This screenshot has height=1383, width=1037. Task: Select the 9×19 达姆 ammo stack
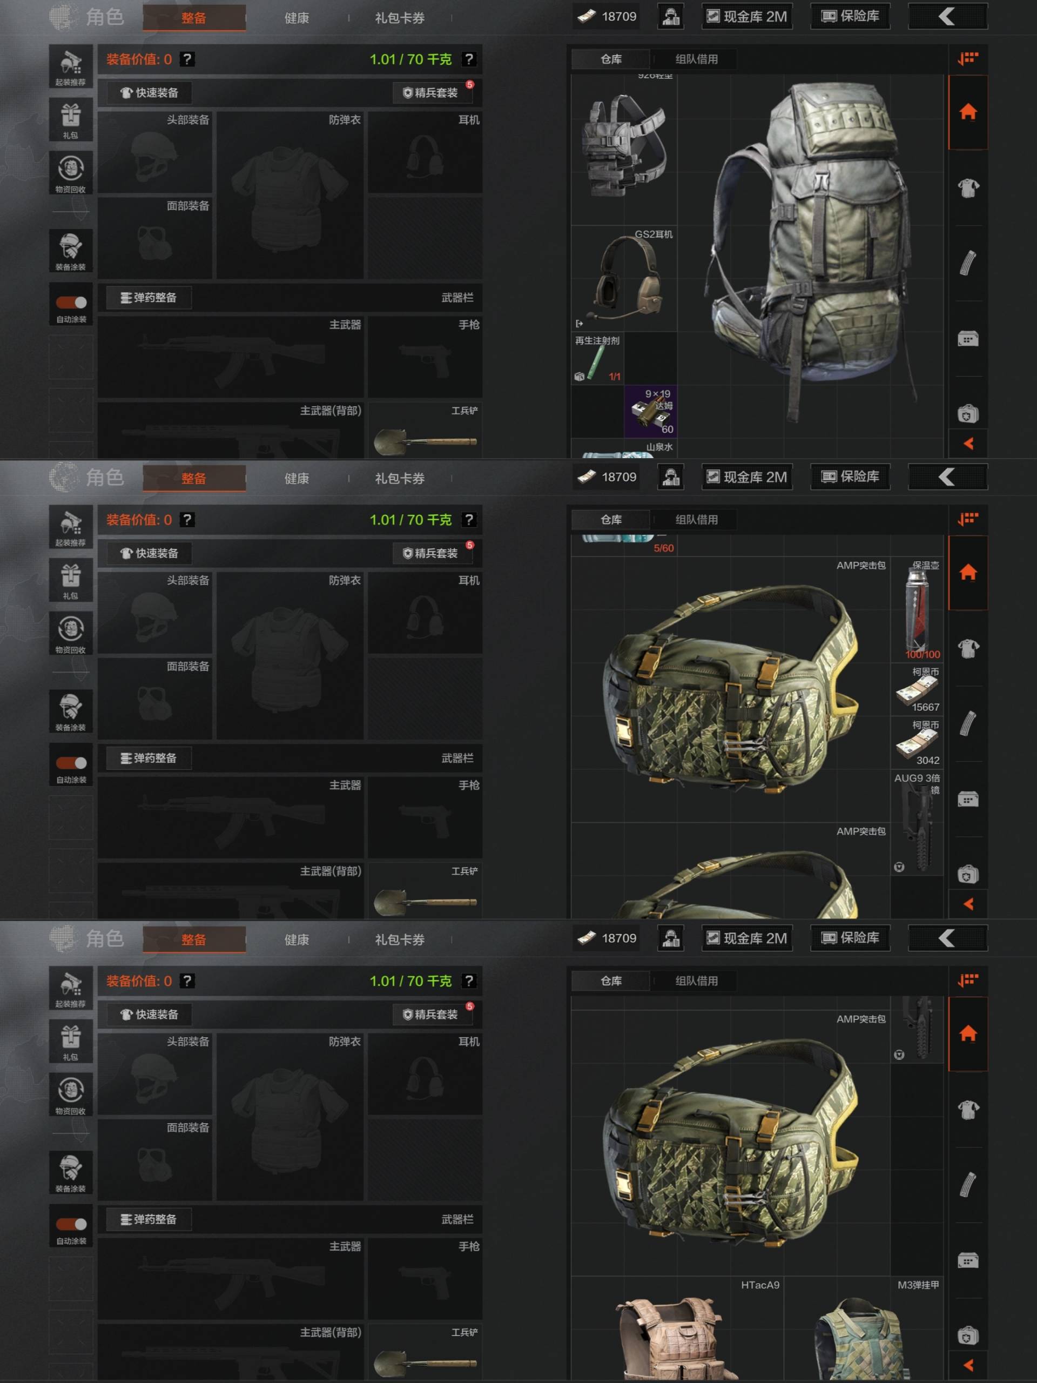pyautogui.click(x=650, y=411)
